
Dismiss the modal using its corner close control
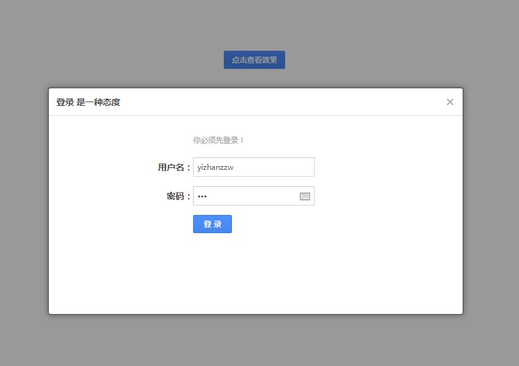[449, 102]
